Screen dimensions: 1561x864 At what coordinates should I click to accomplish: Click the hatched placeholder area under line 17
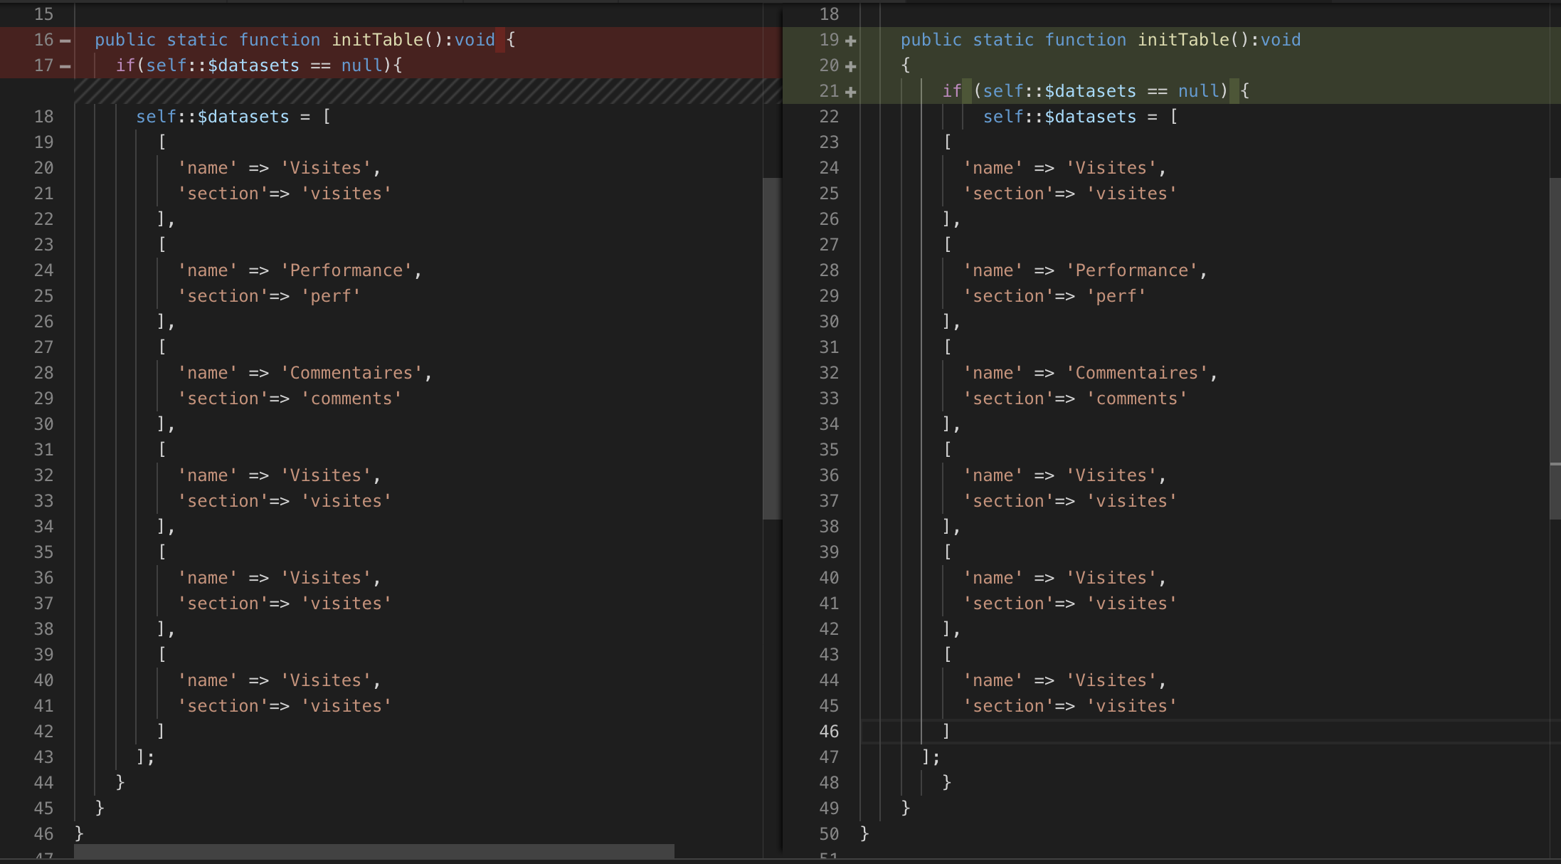click(427, 91)
